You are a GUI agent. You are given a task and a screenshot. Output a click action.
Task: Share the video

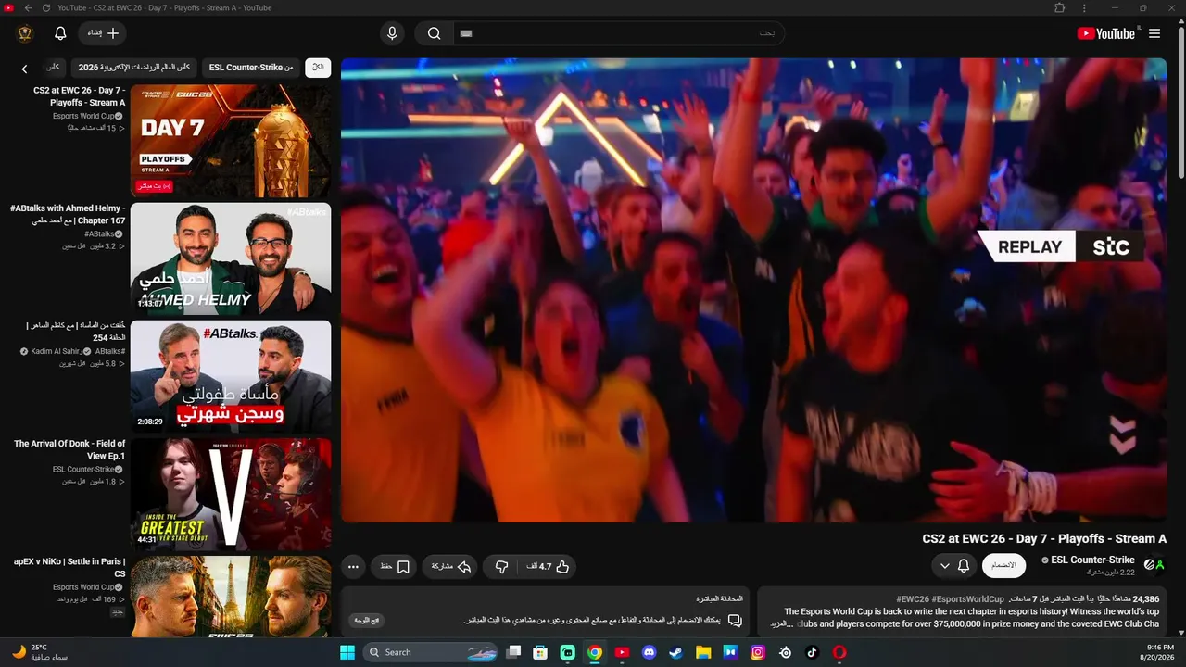click(451, 566)
